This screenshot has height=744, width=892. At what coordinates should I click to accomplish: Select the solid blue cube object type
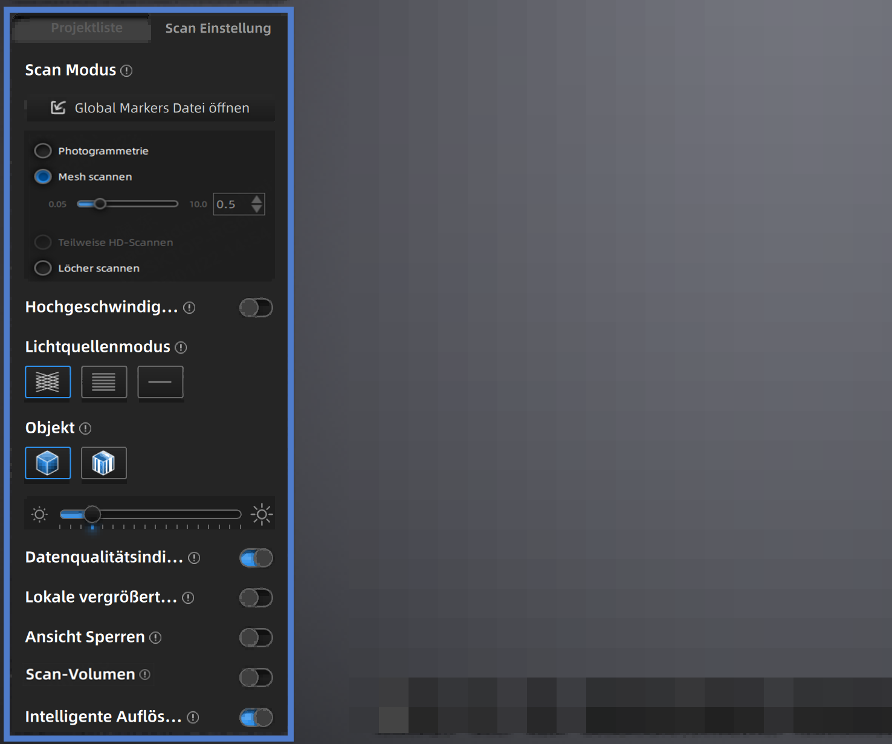pyautogui.click(x=48, y=463)
